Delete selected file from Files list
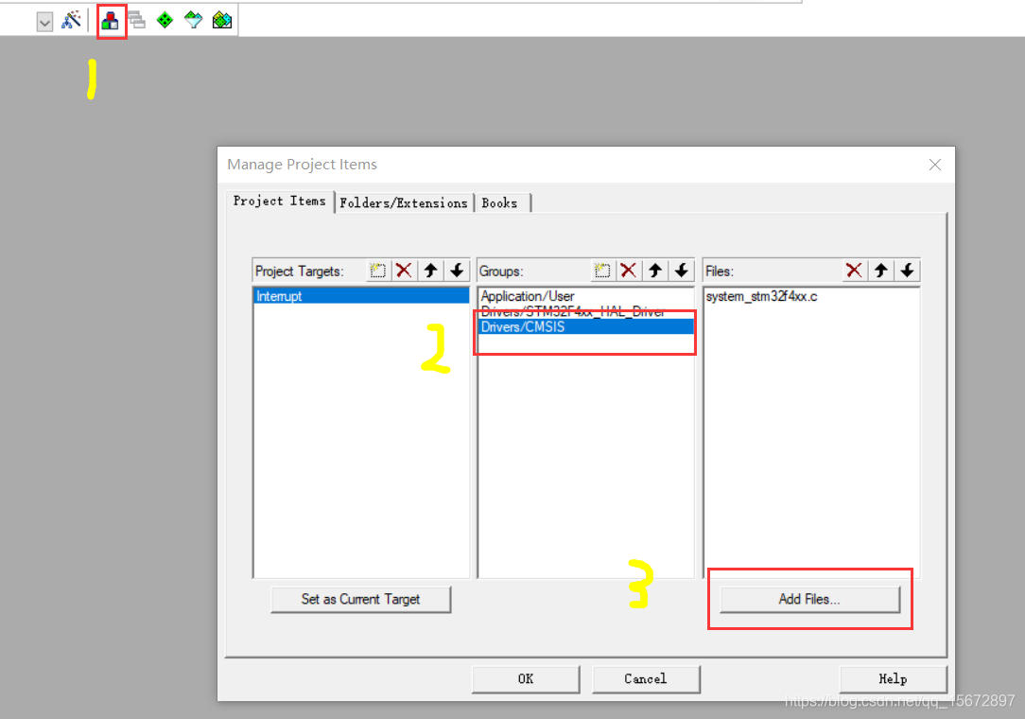This screenshot has height=719, width=1025. pos(854,271)
